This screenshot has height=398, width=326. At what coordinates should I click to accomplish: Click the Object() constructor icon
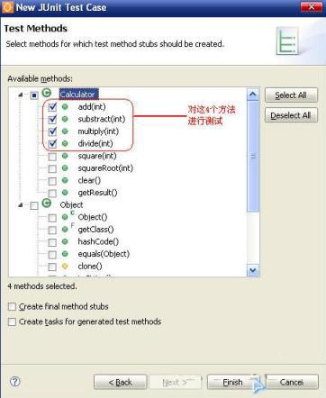65,217
